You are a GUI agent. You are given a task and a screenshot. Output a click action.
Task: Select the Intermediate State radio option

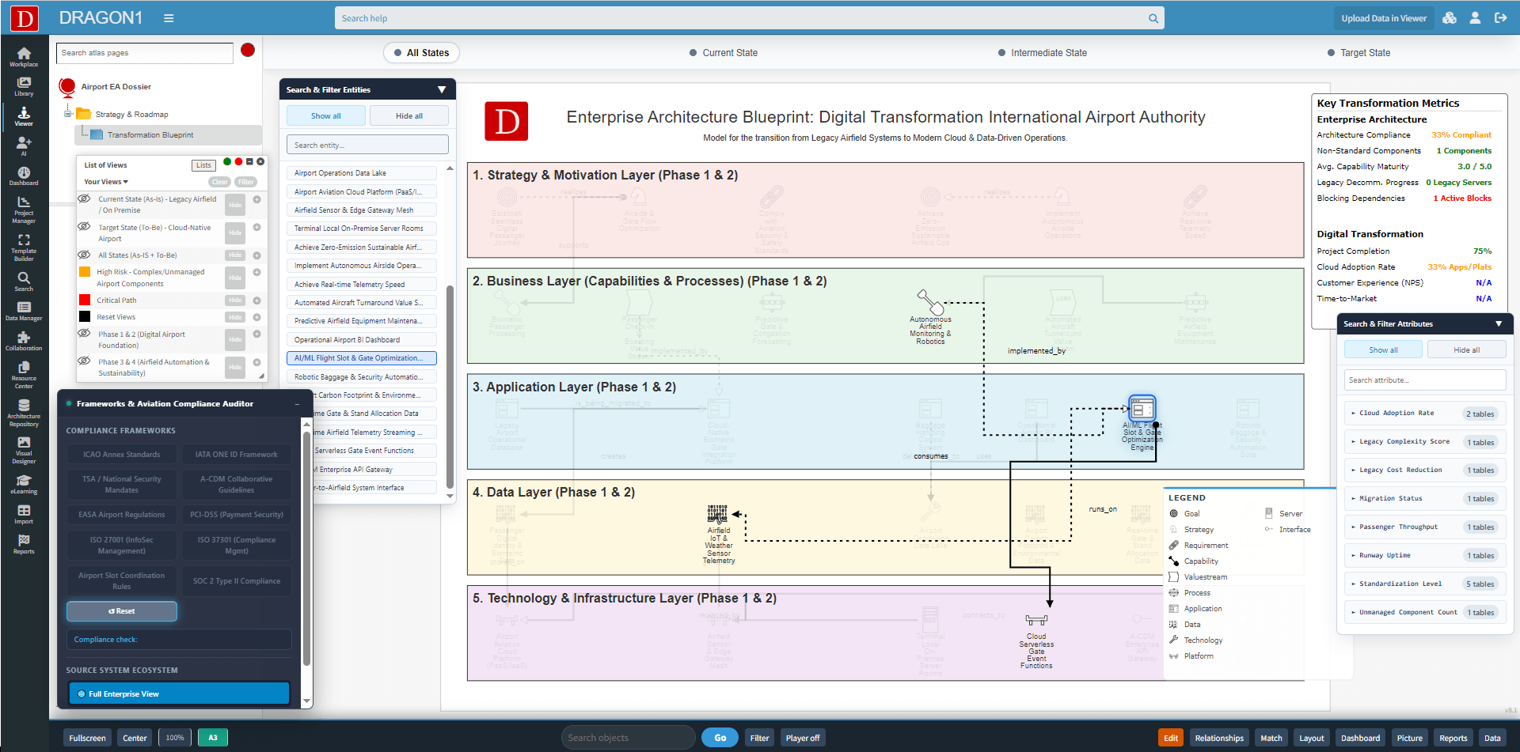pos(1042,53)
